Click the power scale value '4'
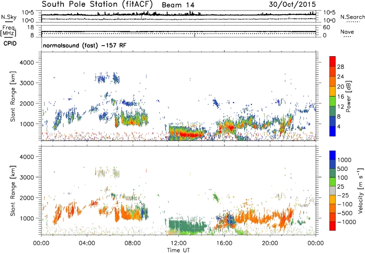Viewport: 365px width, 253px height. [x=339, y=126]
